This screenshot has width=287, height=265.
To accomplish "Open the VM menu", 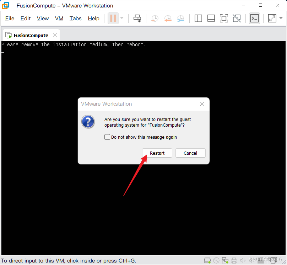I will pos(59,18).
